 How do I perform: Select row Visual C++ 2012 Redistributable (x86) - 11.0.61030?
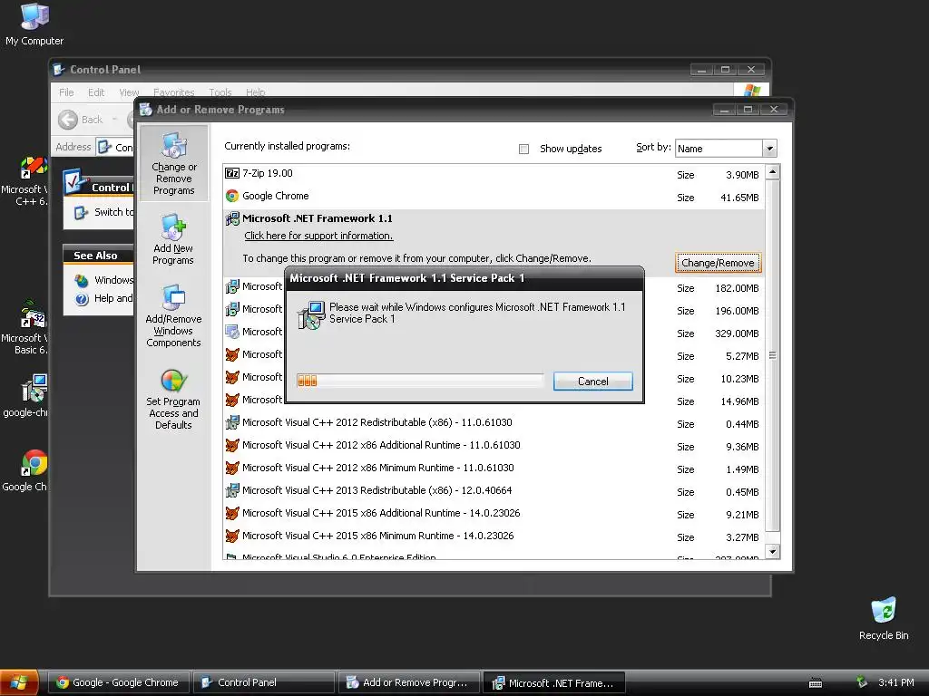(x=494, y=422)
